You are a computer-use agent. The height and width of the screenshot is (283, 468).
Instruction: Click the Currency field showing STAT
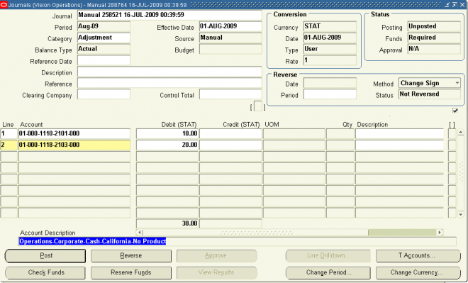330,26
